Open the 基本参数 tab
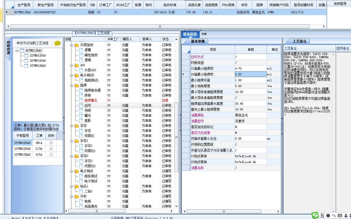Image resolution: width=351 pixels, height=219 pixels. [198, 41]
